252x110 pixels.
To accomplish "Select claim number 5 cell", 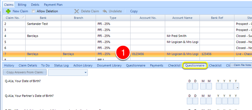I will pos(14,42).
